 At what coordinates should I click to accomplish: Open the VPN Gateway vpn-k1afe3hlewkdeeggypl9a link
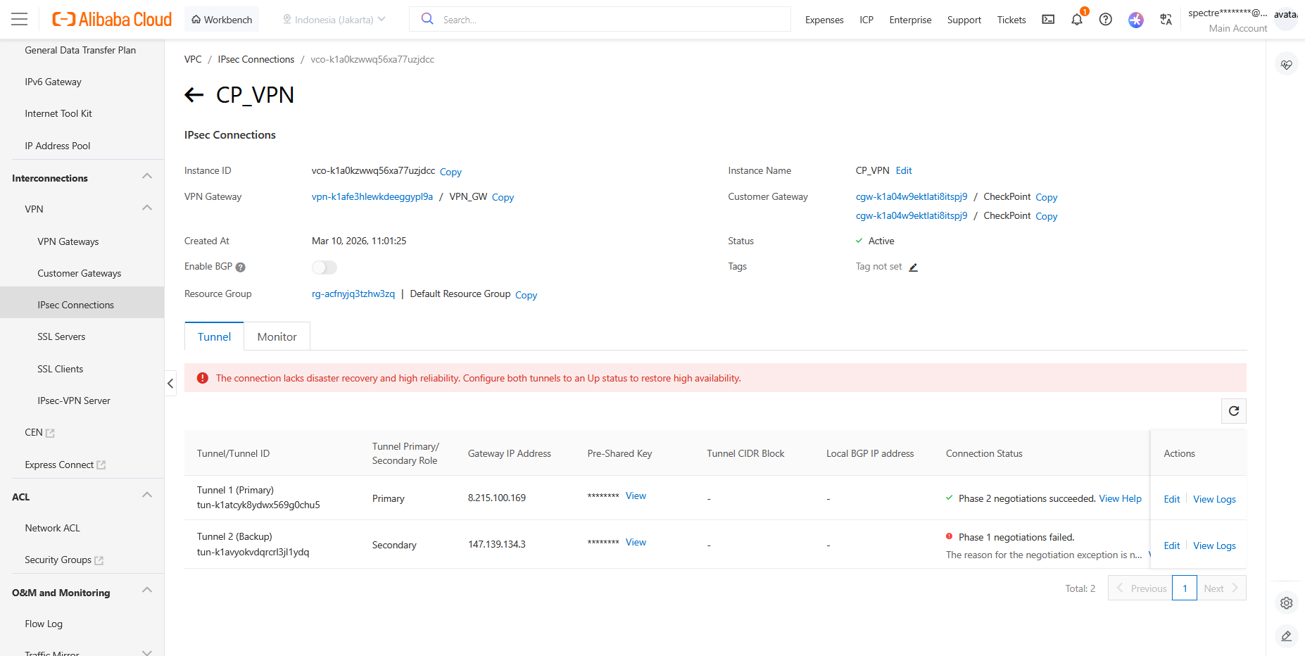pos(372,197)
